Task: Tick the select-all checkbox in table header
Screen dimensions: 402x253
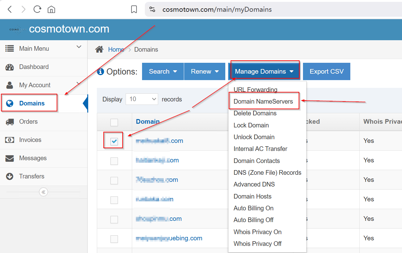Action: [114, 122]
